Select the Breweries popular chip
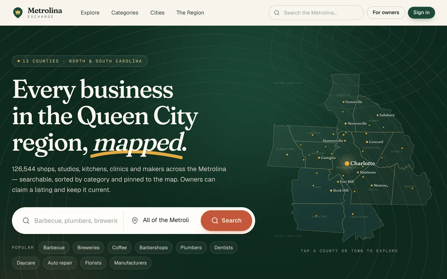The image size is (447, 279). 89,248
